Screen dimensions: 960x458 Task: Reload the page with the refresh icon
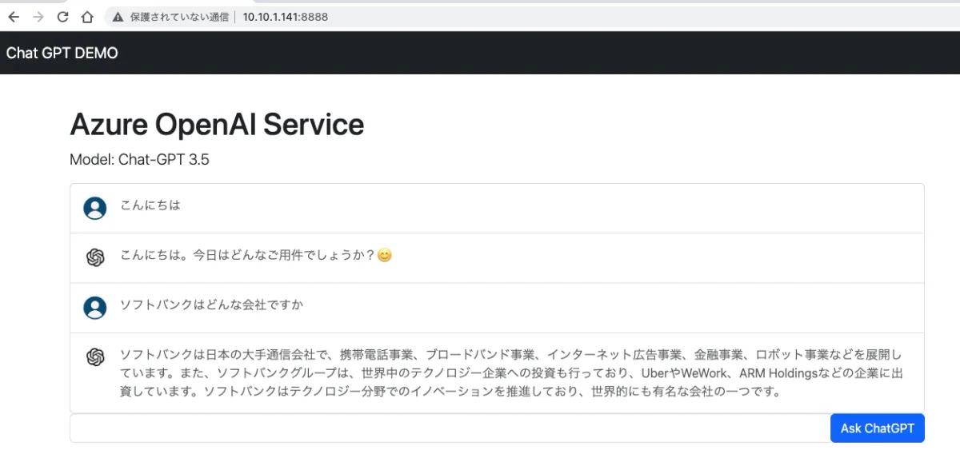point(62,16)
